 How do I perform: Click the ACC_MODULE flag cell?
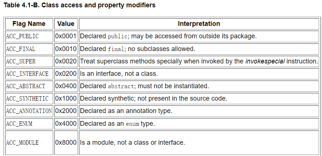point(29,143)
